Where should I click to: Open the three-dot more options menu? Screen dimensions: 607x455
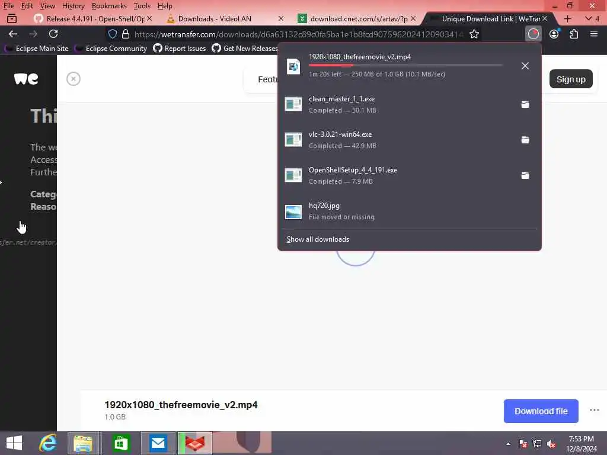(594, 410)
